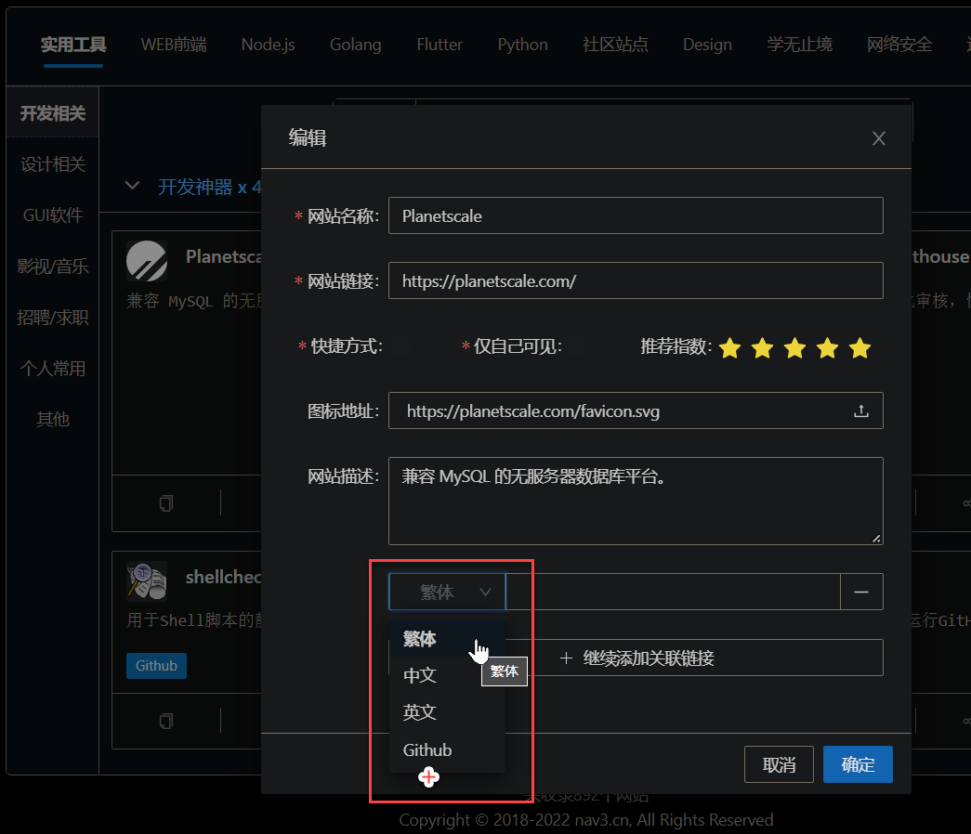Switch to the Node.js tab
The height and width of the screenshot is (834, 971).
point(269,45)
